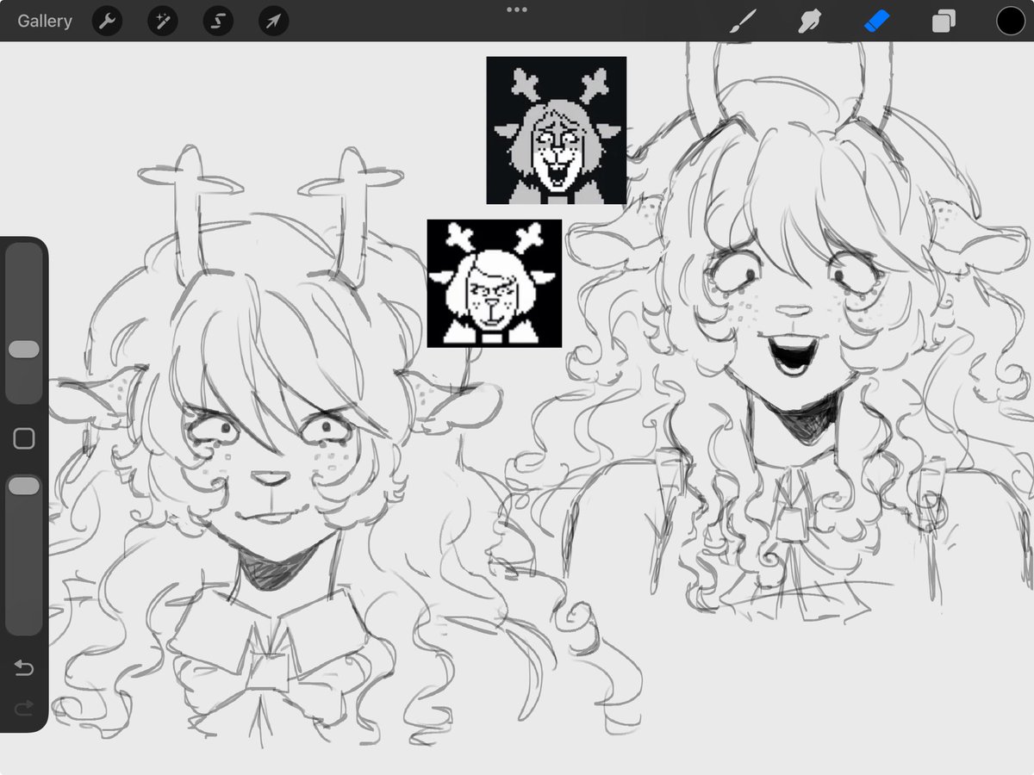1034x775 pixels.
Task: Redo the last undone stroke
Action: [24, 708]
